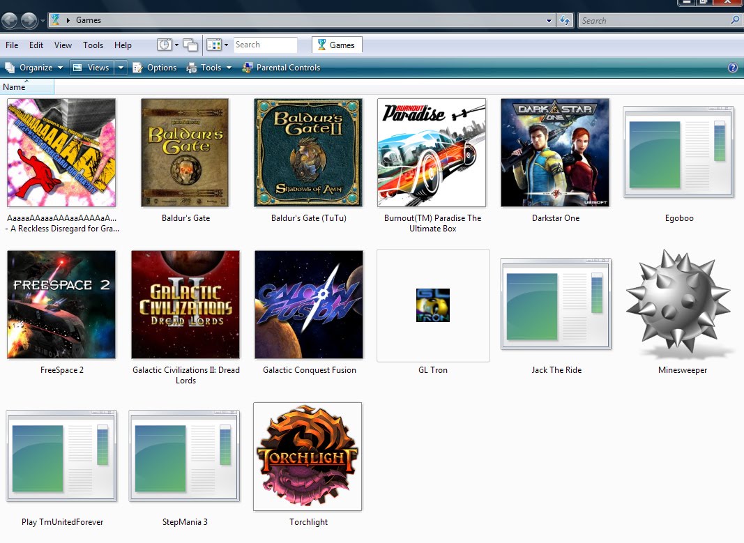Viewport: 744px width, 543px height.
Task: Select the Play TmUnitedForever icon
Action: [61, 456]
